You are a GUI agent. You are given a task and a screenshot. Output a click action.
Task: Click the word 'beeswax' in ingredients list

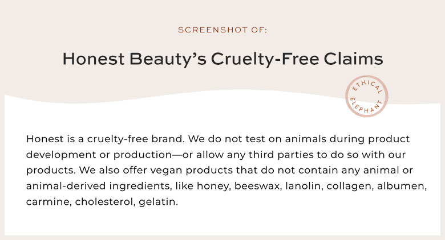point(258,186)
